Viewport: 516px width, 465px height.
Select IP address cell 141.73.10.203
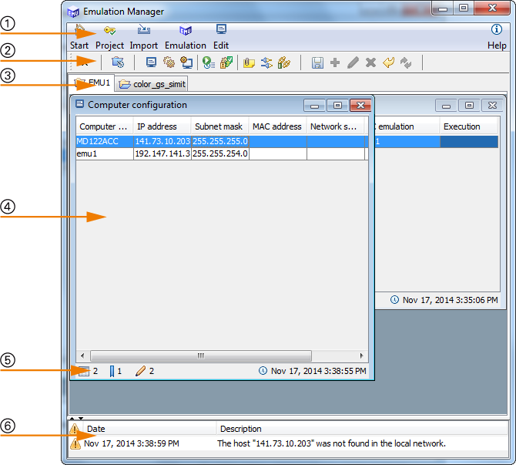point(163,141)
